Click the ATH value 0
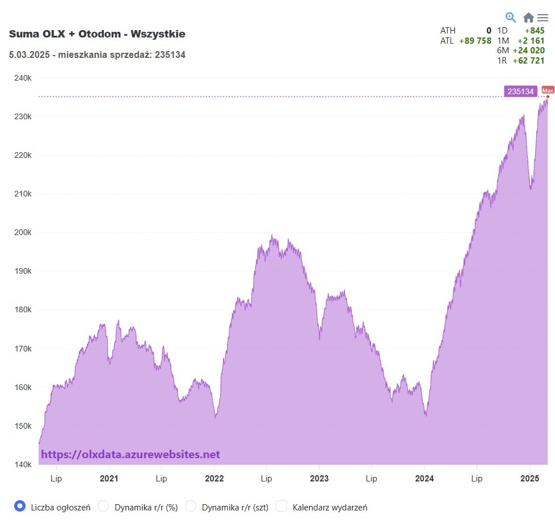555x532 pixels. coord(488,31)
